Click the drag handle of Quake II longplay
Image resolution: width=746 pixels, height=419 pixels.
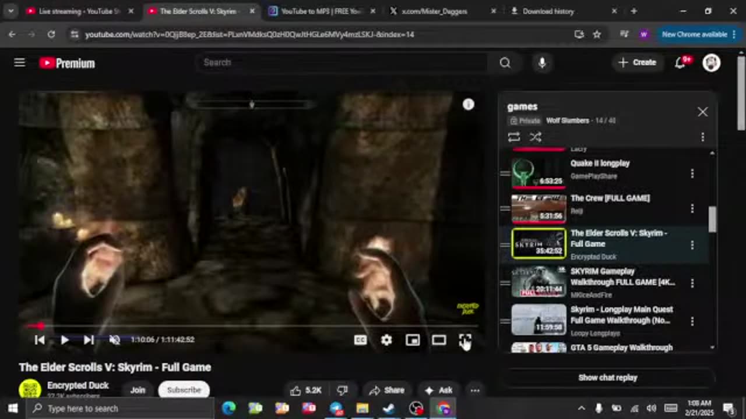tap(505, 173)
